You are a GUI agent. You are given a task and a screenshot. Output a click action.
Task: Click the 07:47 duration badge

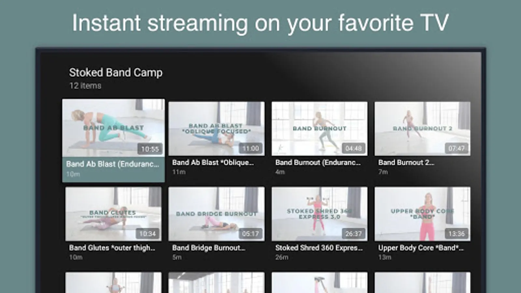pos(456,148)
